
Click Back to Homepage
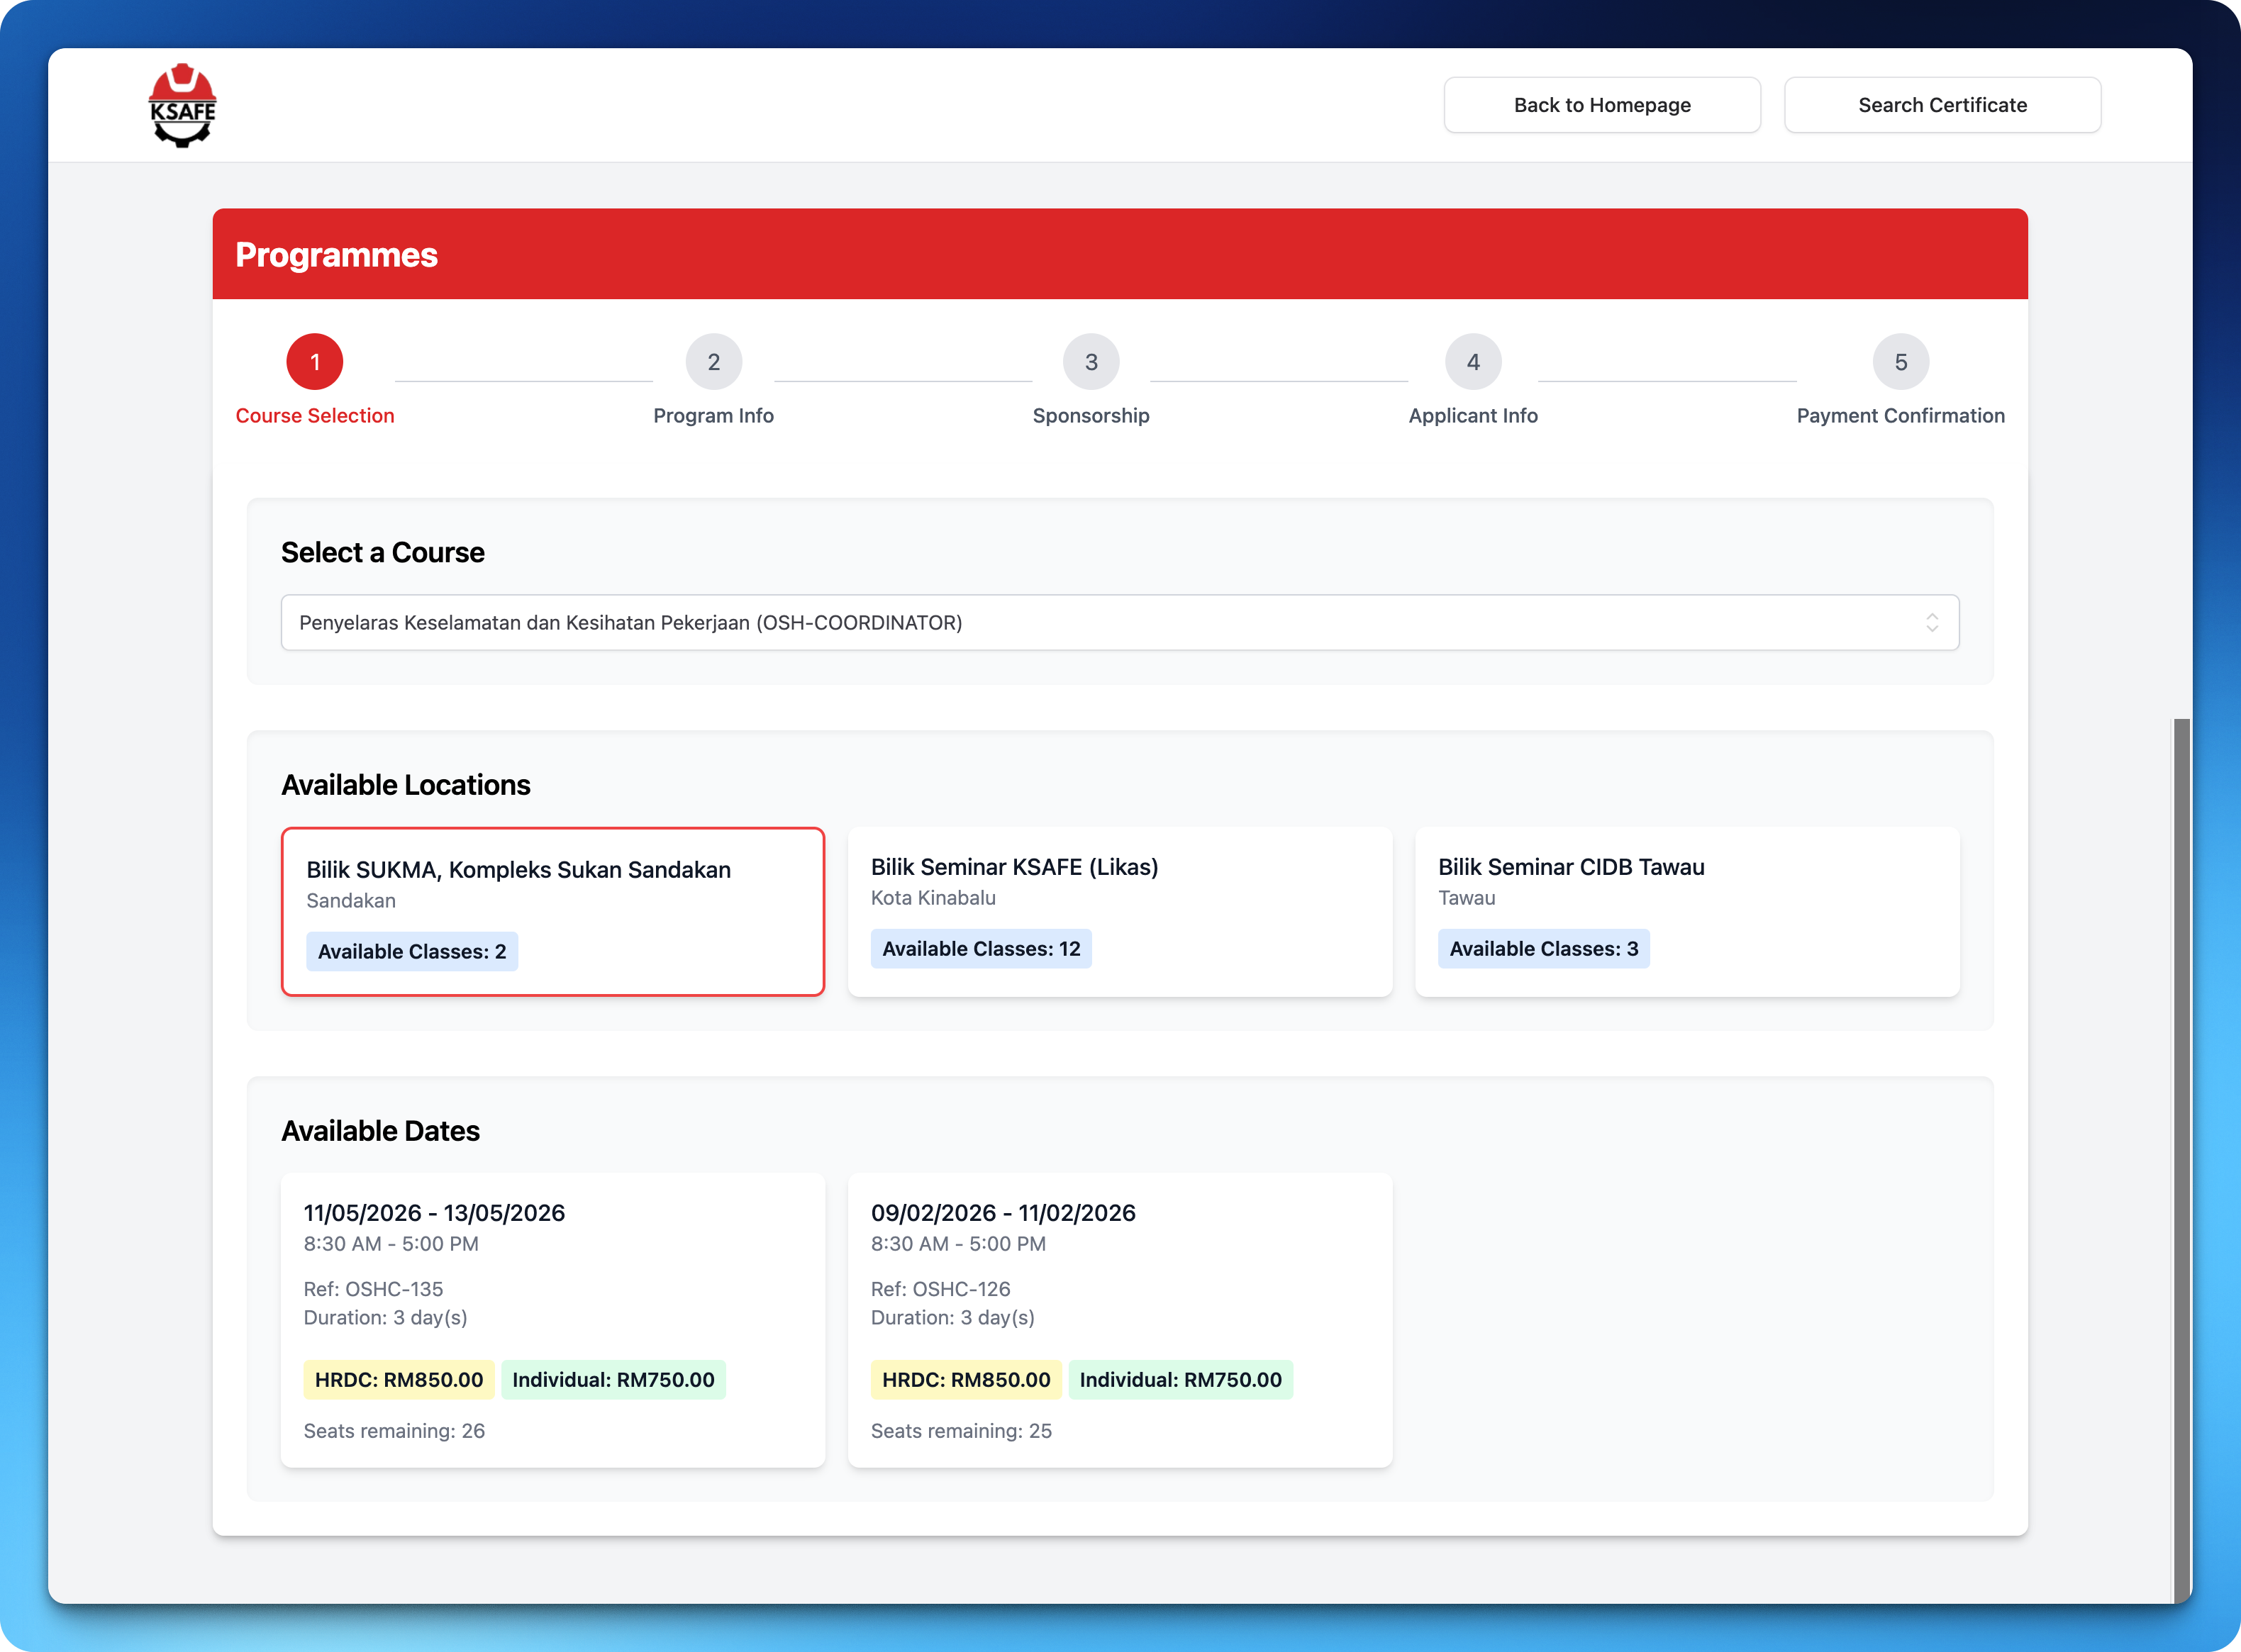(1601, 104)
